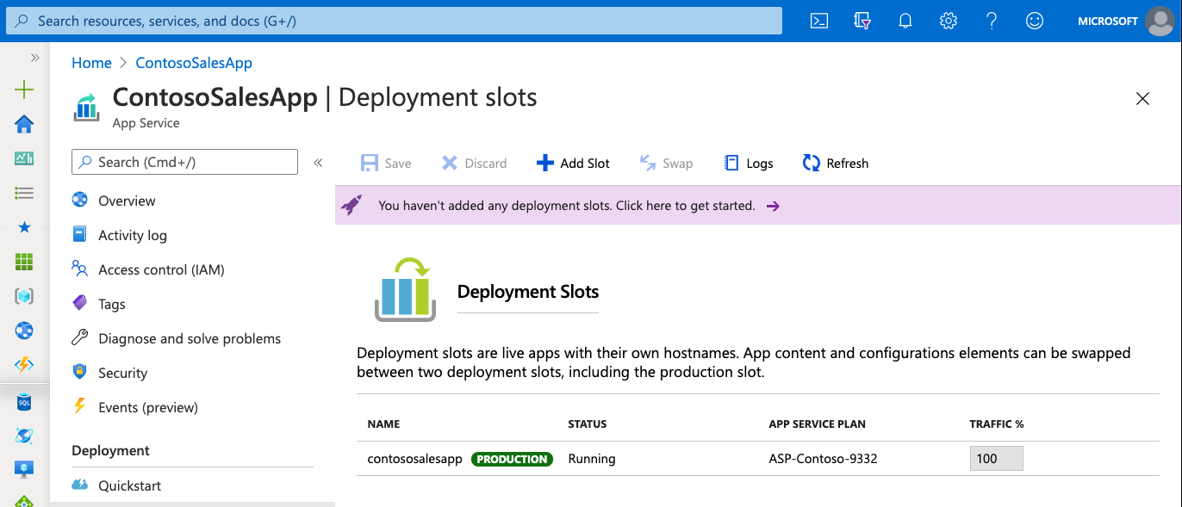
Task: Click the Add Slot button
Action: point(573,163)
